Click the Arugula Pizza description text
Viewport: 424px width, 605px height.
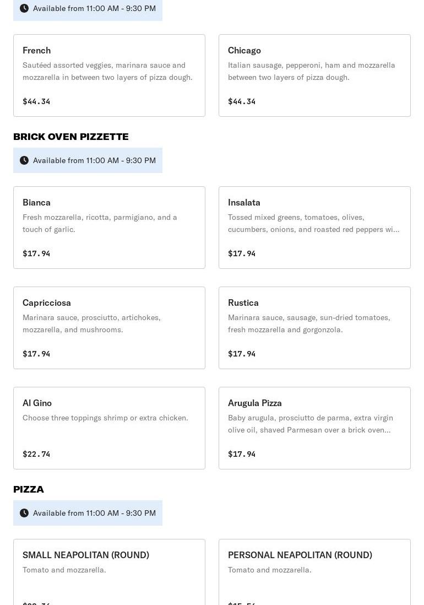pyautogui.click(x=310, y=424)
